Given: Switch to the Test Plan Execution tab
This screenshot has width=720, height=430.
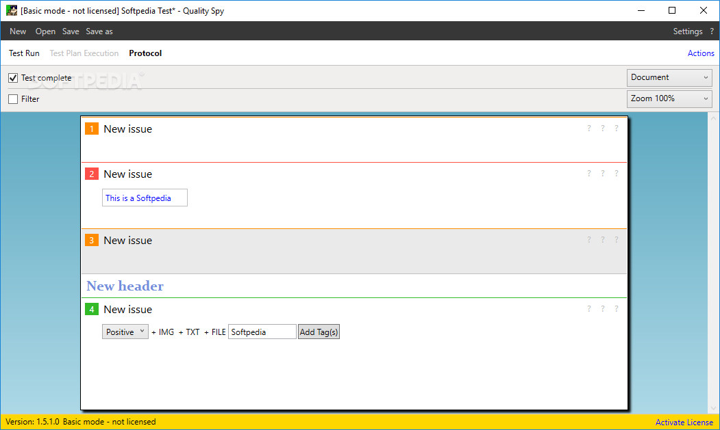Looking at the screenshot, I should coord(84,53).
